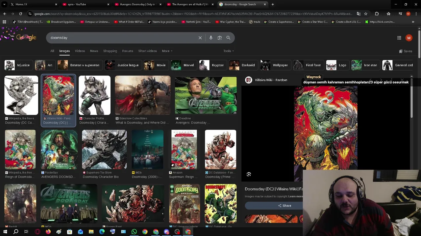Open Task View on the taskbar
421x236 pixels.
(x=26, y=232)
